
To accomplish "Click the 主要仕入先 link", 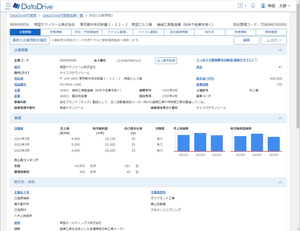I will click(22, 192).
